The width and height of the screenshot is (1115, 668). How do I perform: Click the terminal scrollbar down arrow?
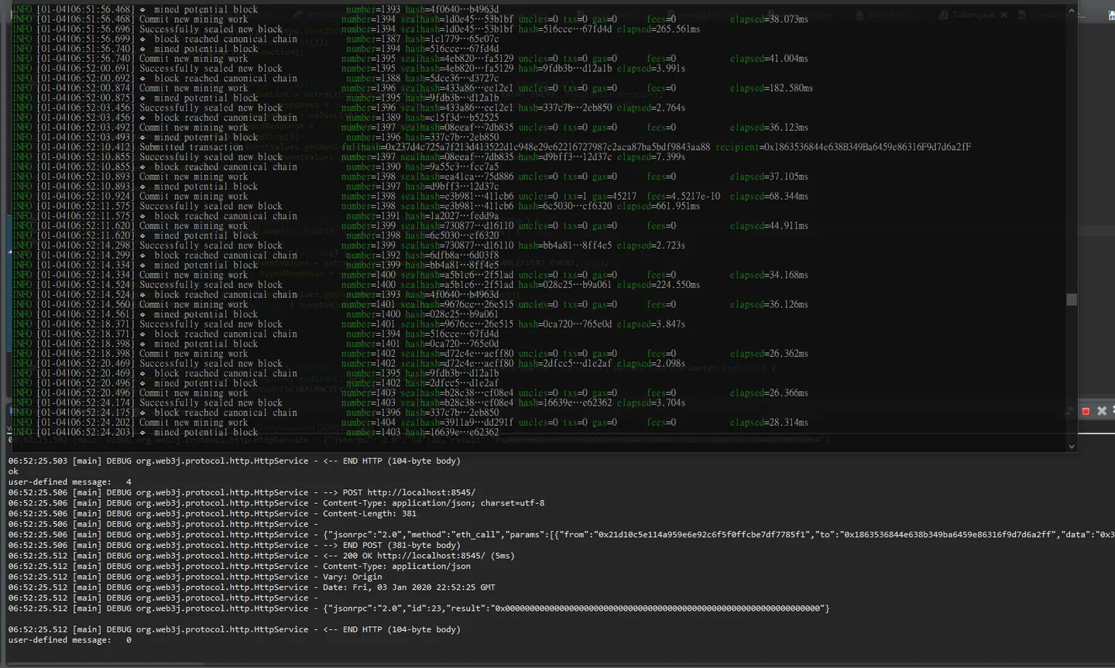[1072, 447]
